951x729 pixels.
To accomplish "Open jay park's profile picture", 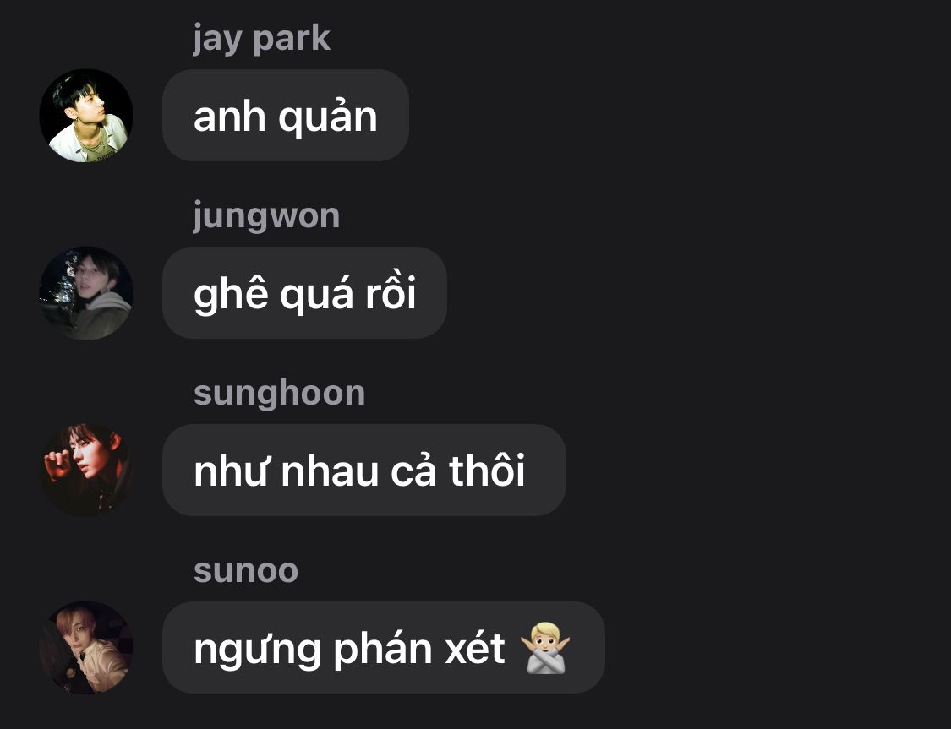I will coord(86,115).
